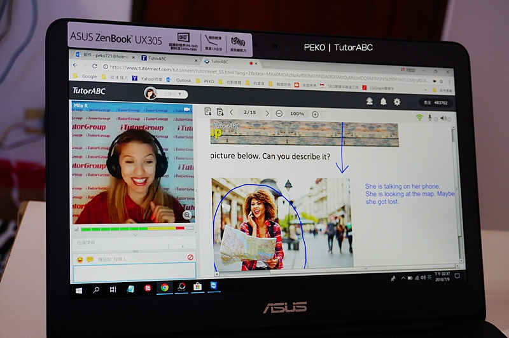The height and width of the screenshot is (338, 509).
Task: Open the settings gear in TutorABC header
Action: (396, 102)
